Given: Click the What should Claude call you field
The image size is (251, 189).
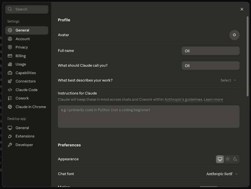Looking at the screenshot, I should 210,66.
